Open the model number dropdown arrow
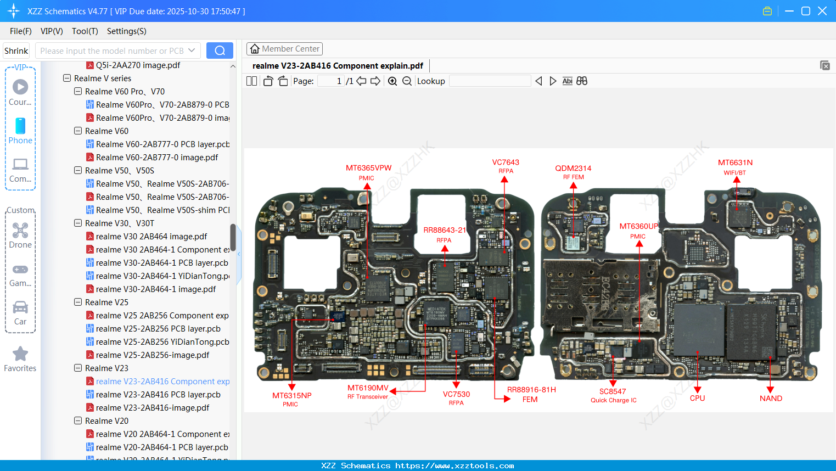This screenshot has height=471, width=836. pos(192,51)
